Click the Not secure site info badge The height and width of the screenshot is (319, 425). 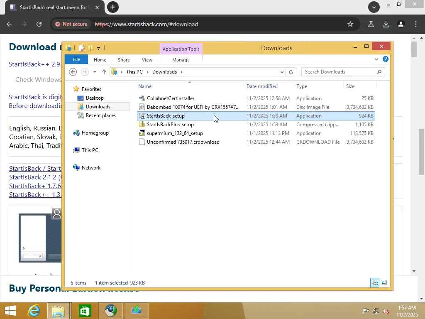click(x=71, y=24)
